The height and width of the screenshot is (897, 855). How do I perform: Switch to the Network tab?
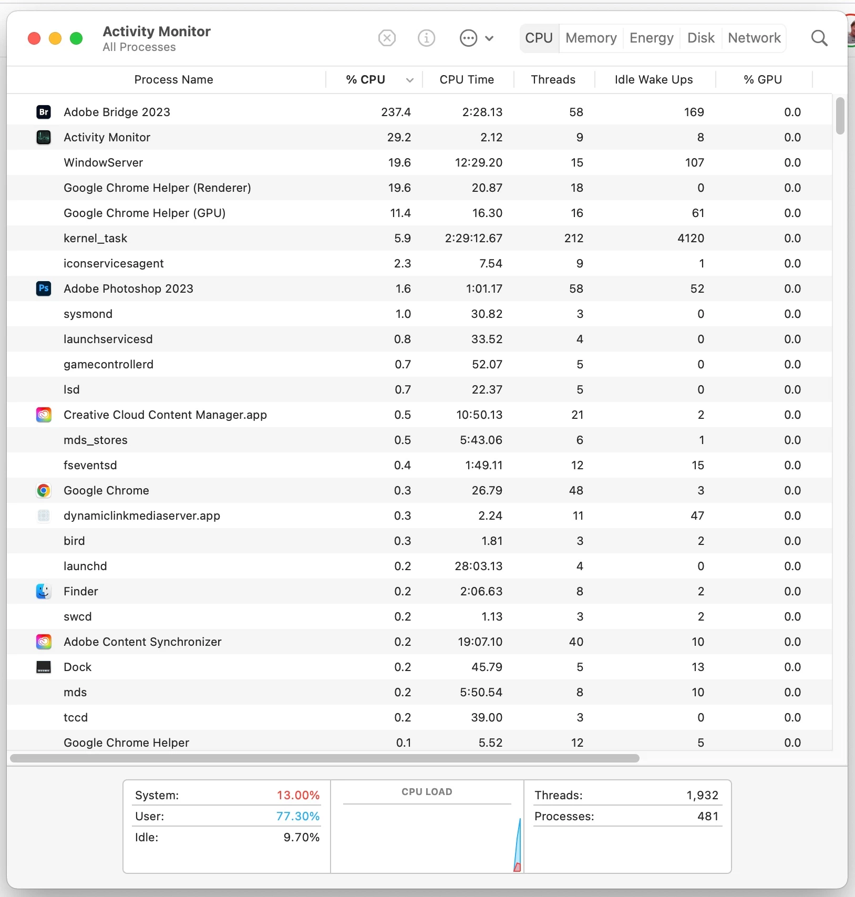pos(754,38)
